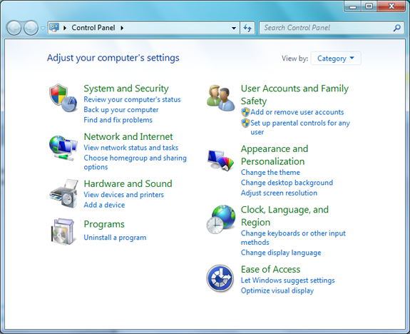The image size is (410, 334).
Task: Click Change desktop background
Action: pyautogui.click(x=287, y=183)
